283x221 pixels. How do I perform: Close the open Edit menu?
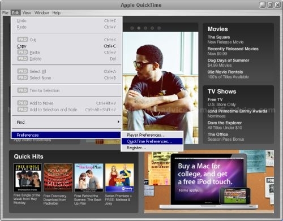click(x=15, y=13)
